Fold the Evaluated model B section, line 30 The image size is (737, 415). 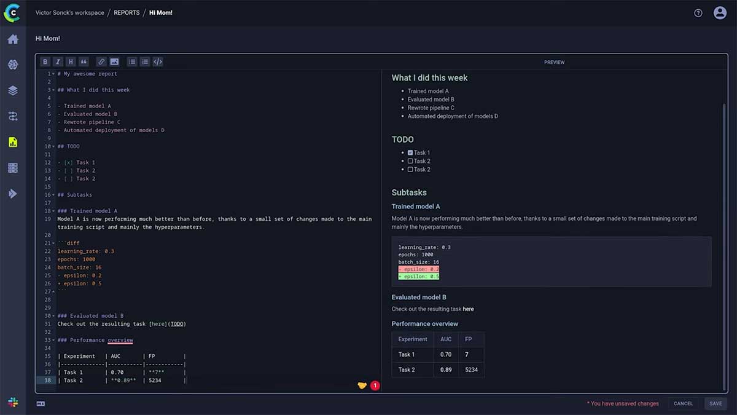click(53, 316)
